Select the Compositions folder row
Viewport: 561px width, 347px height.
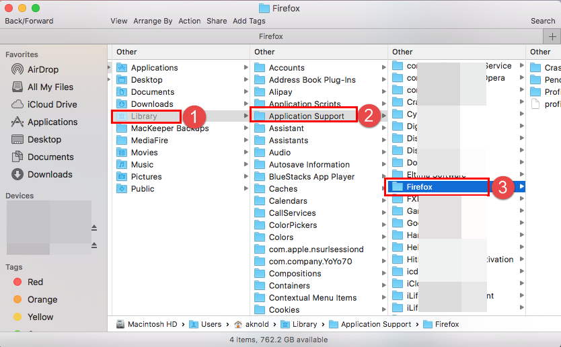pos(318,274)
